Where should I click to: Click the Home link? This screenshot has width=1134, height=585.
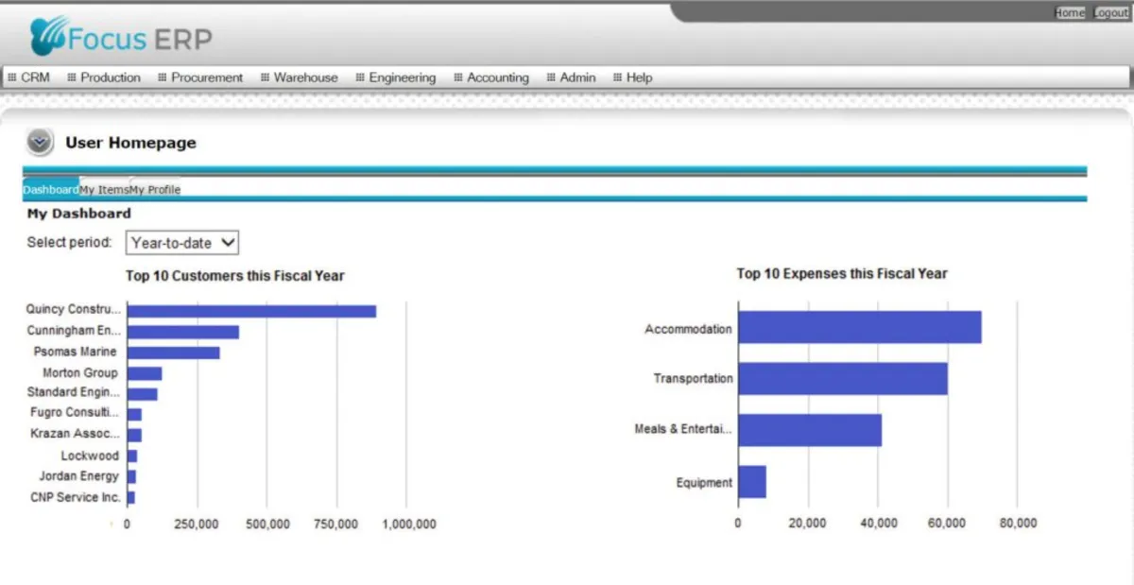point(1070,13)
